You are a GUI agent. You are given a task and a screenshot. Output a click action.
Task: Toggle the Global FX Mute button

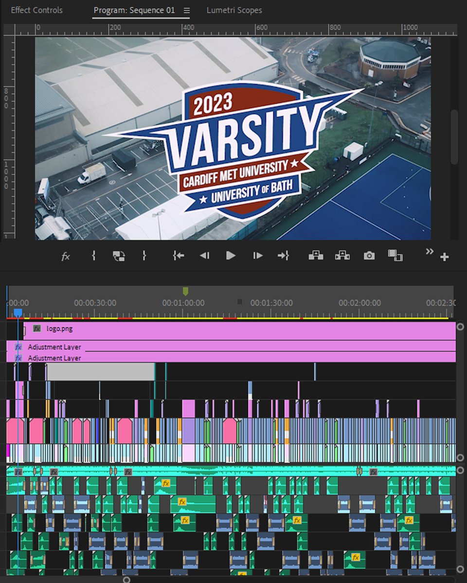(x=65, y=257)
